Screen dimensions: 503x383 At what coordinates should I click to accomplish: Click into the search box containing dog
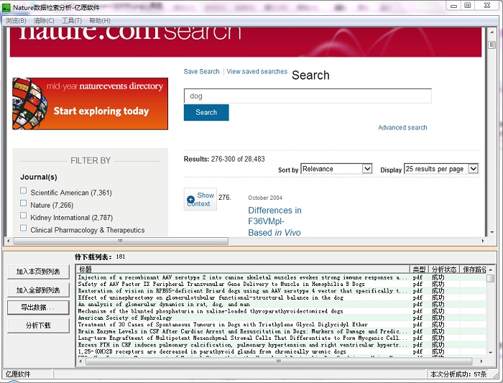point(308,96)
